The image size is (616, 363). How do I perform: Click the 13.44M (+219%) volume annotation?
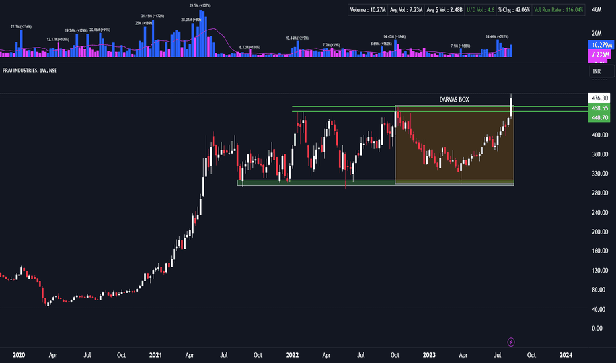(x=297, y=38)
